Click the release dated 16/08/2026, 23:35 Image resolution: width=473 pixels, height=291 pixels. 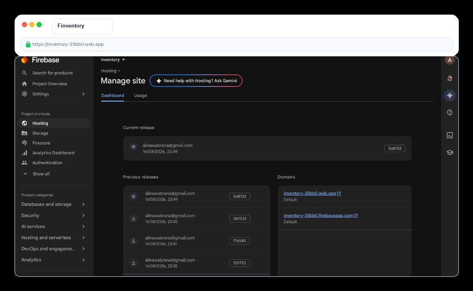point(196,263)
